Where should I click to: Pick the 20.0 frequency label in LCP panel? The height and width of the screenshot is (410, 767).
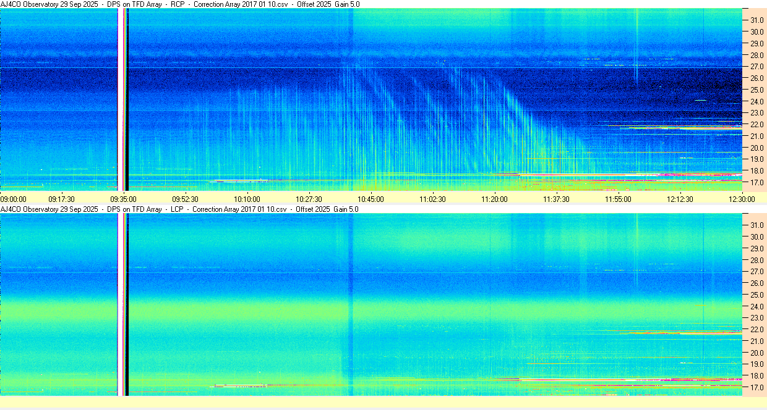[756, 353]
